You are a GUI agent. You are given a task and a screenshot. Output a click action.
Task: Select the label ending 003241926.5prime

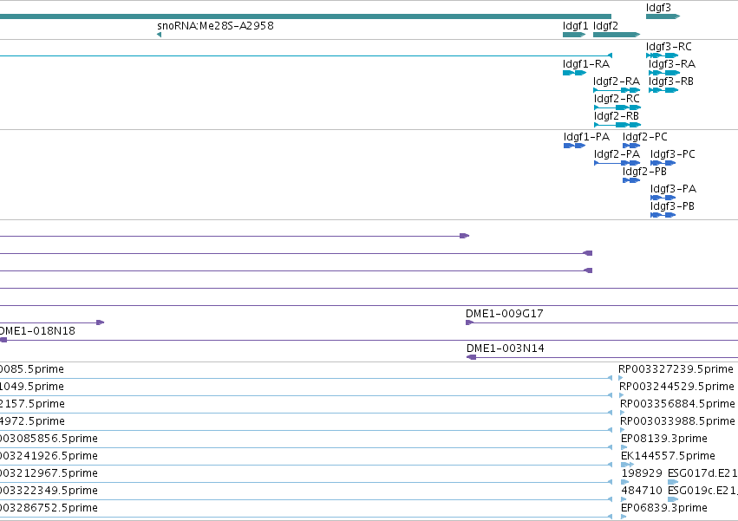[49, 456]
